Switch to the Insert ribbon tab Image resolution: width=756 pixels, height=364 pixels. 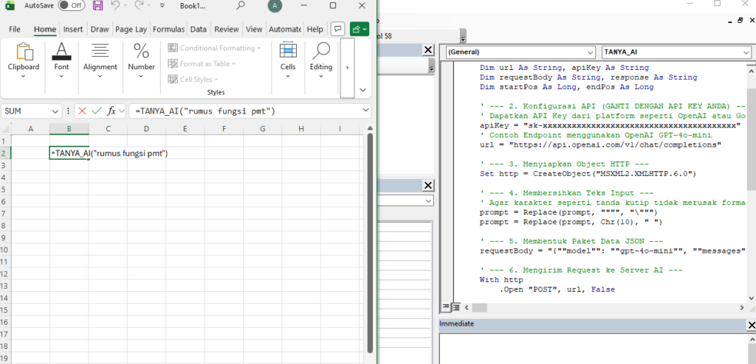73,29
